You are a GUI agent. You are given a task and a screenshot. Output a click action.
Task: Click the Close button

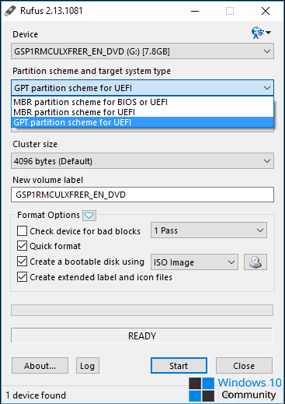point(244,366)
